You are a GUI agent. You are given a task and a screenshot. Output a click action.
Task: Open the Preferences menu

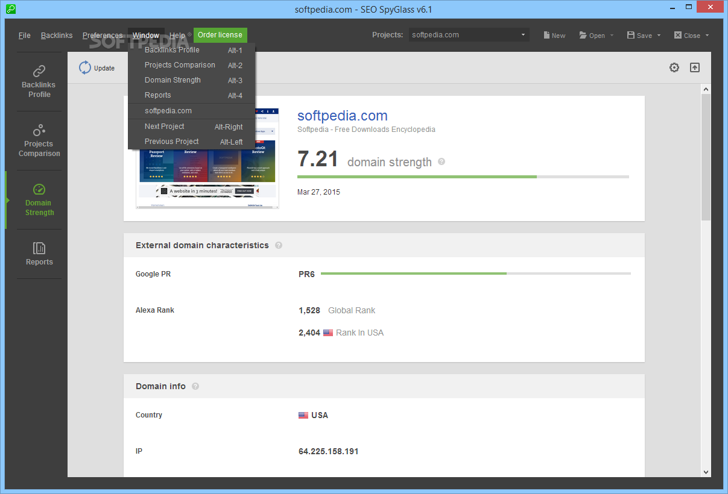(103, 35)
